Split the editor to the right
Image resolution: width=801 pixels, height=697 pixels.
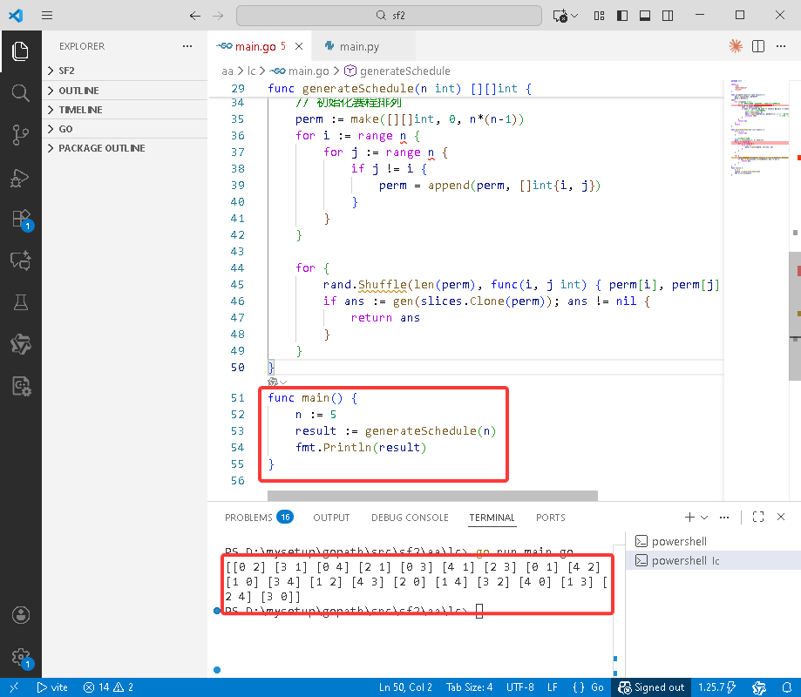(x=758, y=46)
